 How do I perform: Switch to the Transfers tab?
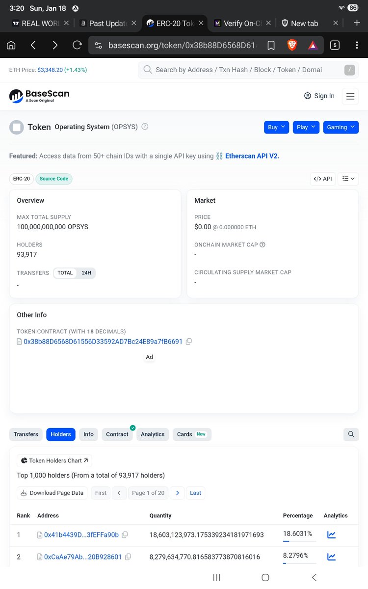tap(26, 434)
